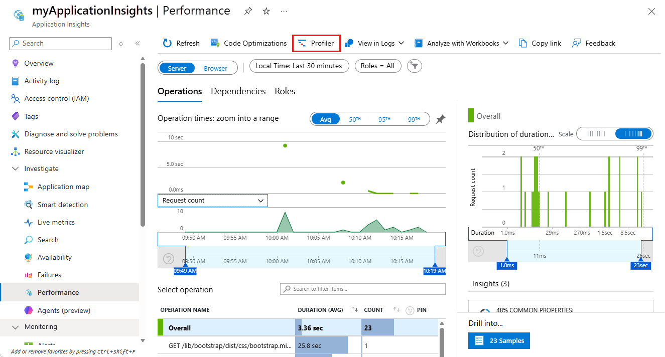Collapse the Investigate section
The image size is (665, 357).
click(x=16, y=169)
